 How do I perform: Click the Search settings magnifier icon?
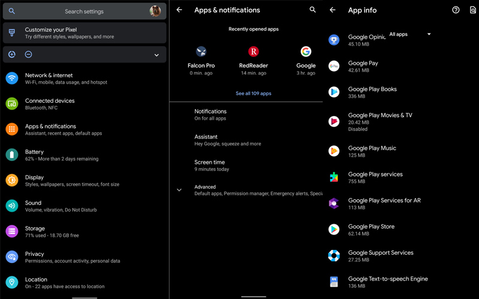point(12,11)
